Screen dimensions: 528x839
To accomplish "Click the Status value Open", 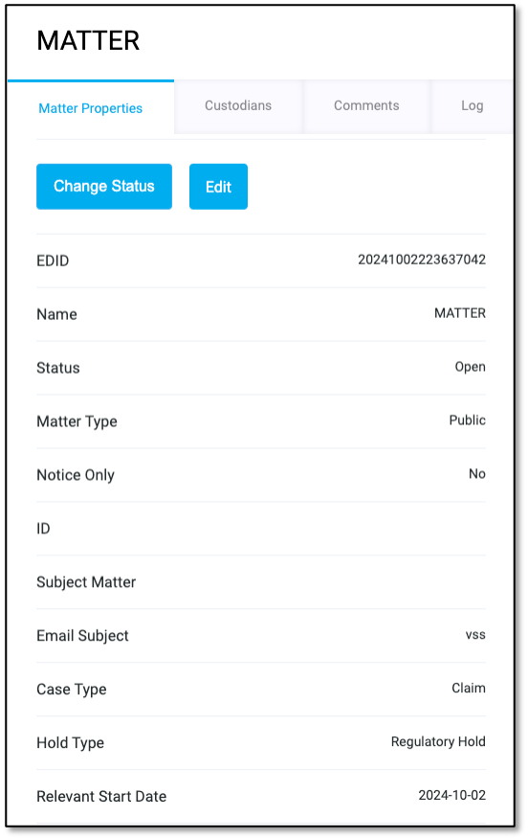I will (x=471, y=367).
